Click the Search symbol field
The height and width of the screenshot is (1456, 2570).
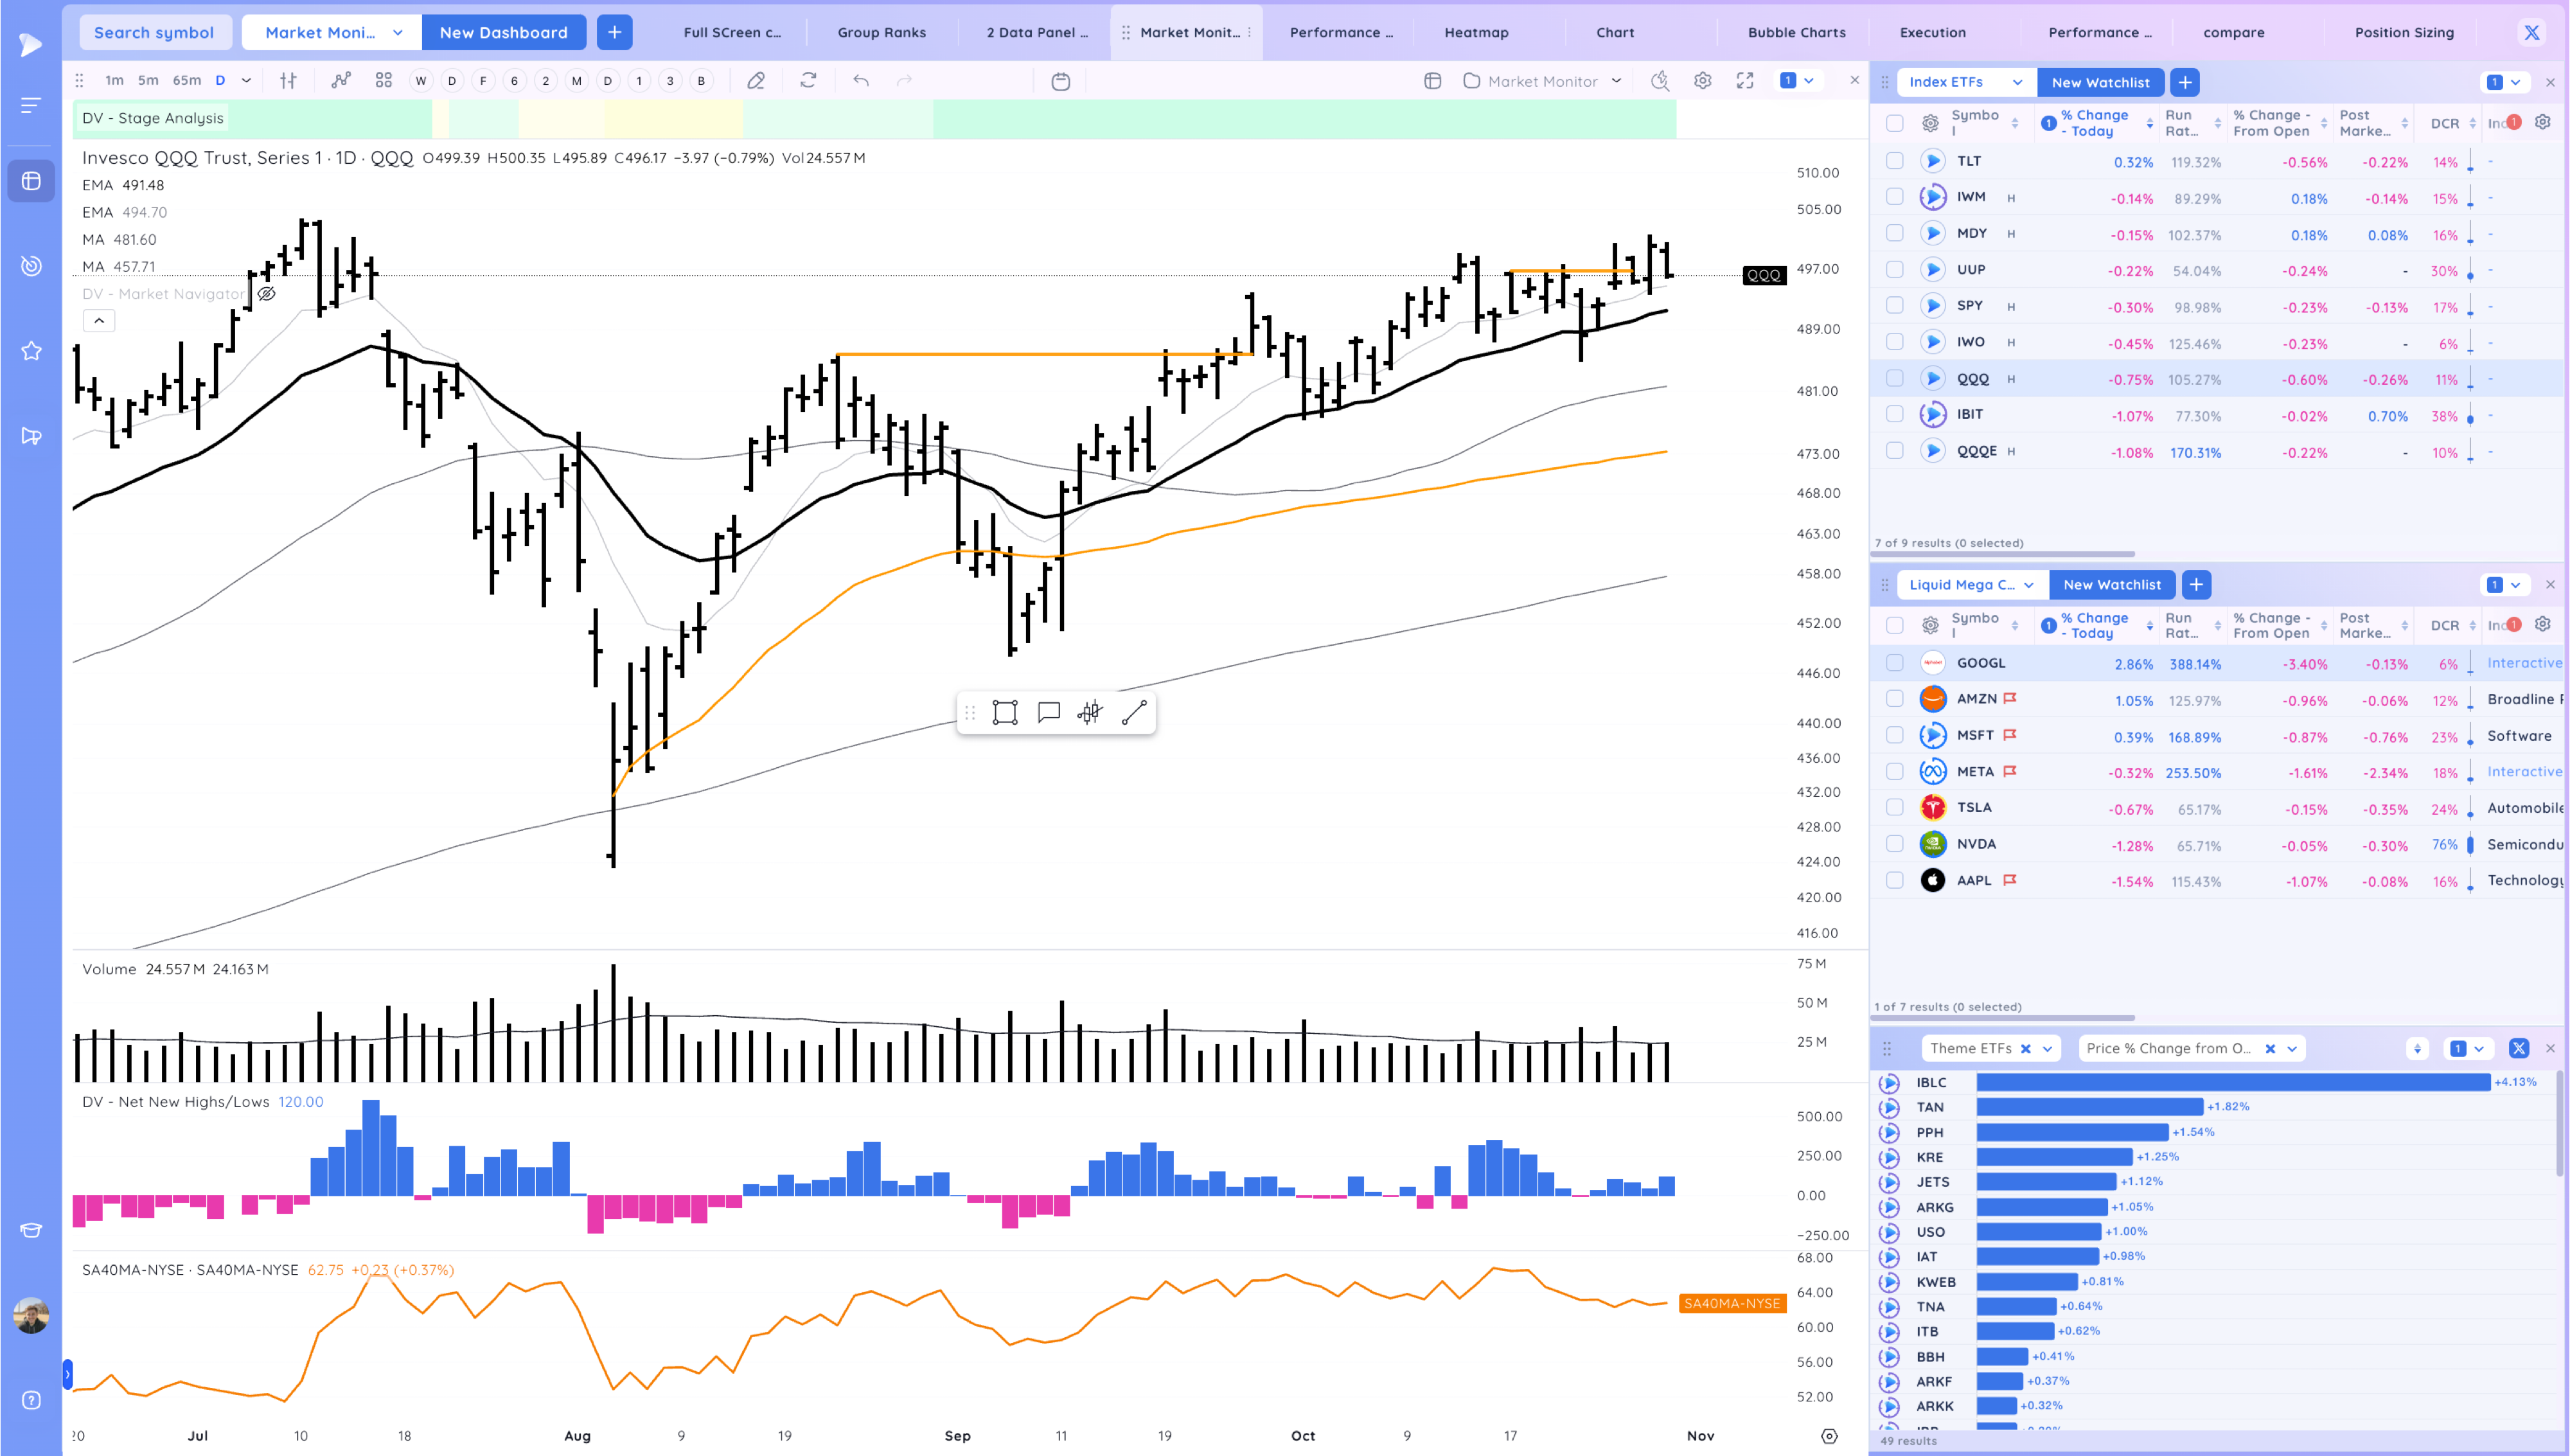[154, 33]
